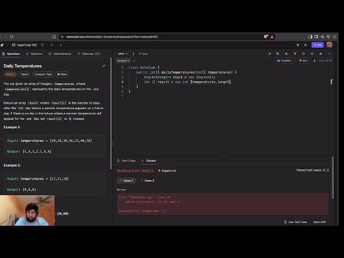Click the output panel scrollbar
Image resolution: width=344 pixels, height=258 pixels.
(333, 178)
